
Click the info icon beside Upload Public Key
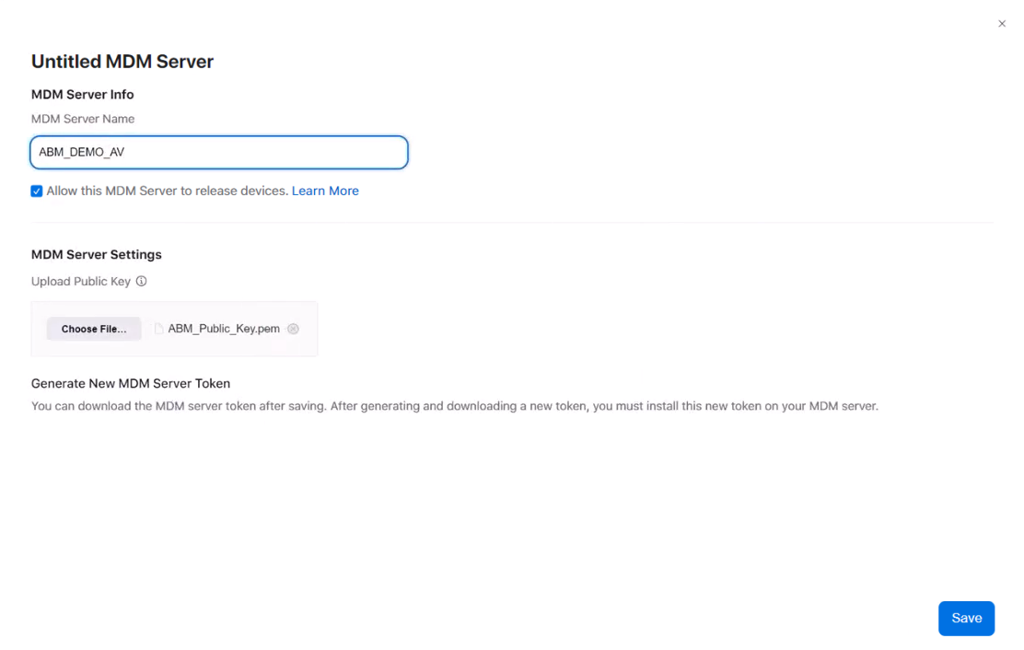click(x=141, y=282)
